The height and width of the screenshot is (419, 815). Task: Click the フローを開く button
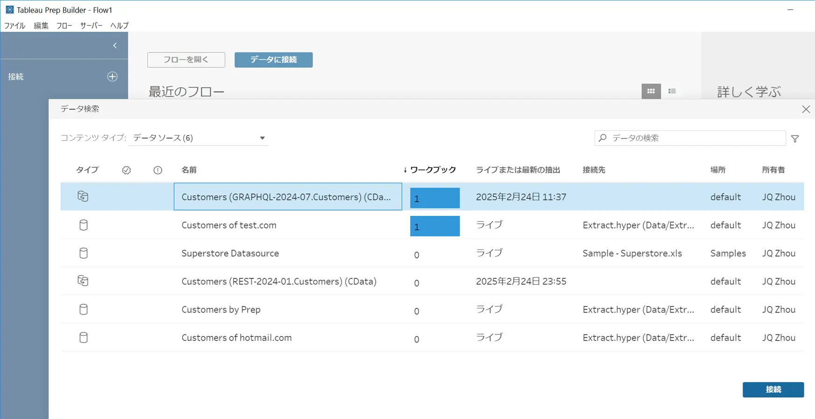[x=186, y=60]
